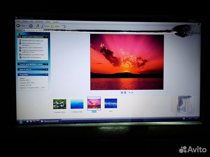Screen dimensions: 210x157
Task: Collapse the 'Подробно' details panel
Action: (46, 74)
